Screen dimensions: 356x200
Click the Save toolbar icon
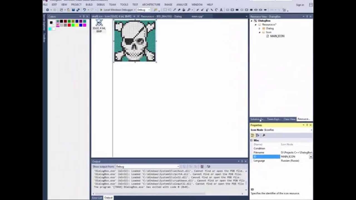pos(73,10)
